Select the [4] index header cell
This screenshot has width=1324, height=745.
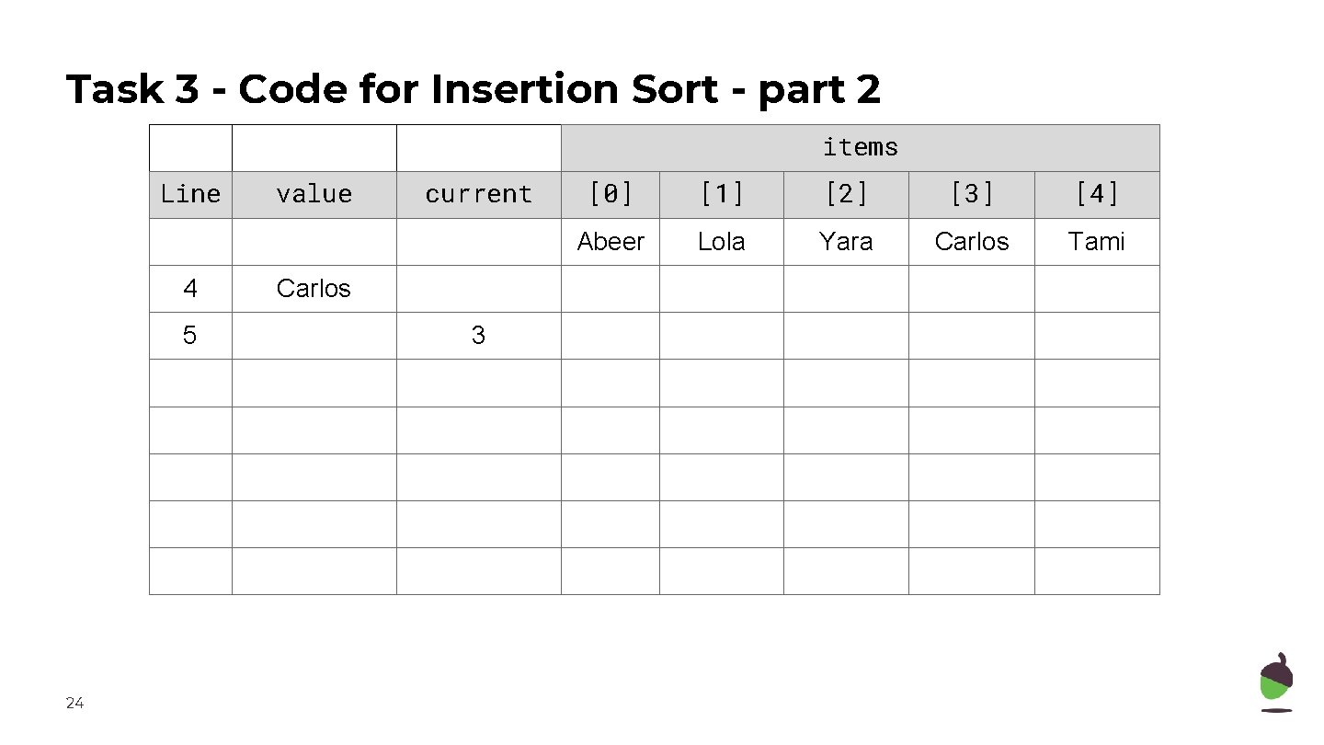click(1097, 194)
